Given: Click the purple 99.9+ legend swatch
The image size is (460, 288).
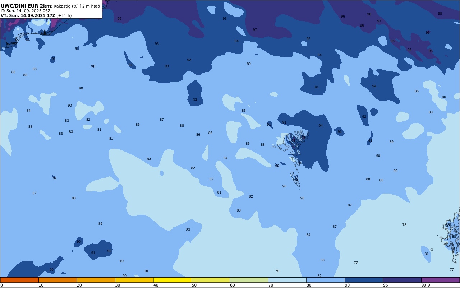Looking at the screenshot, I should coord(440,280).
